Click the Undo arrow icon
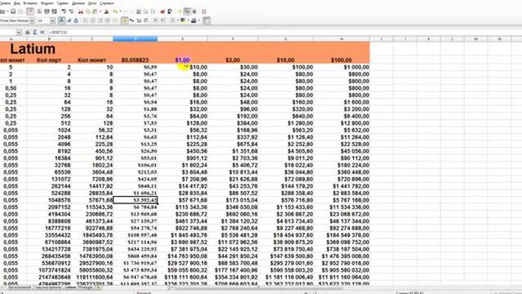This screenshot has width=522, height=294. 115,11
